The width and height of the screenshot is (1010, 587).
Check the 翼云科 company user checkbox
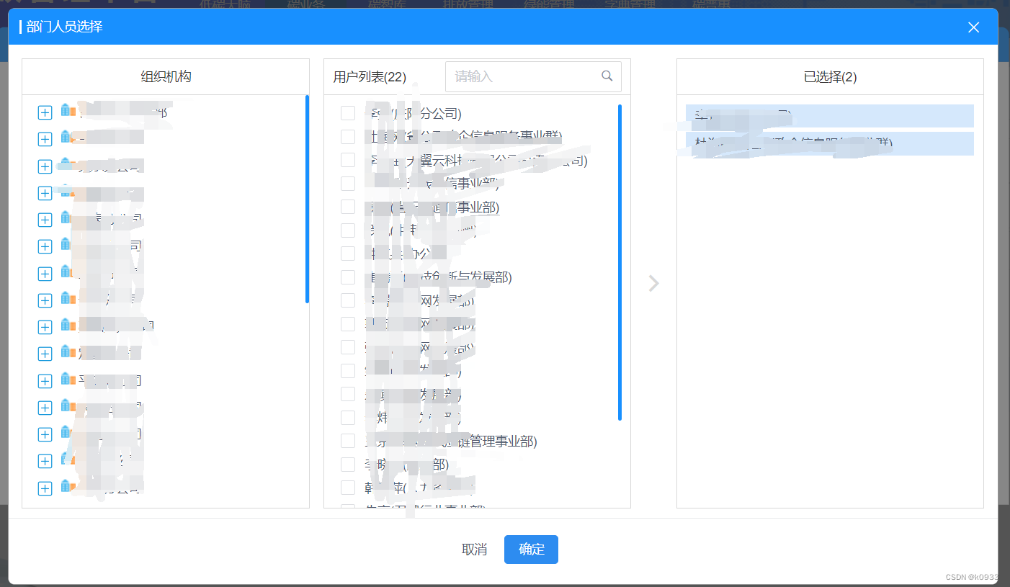pyautogui.click(x=347, y=160)
